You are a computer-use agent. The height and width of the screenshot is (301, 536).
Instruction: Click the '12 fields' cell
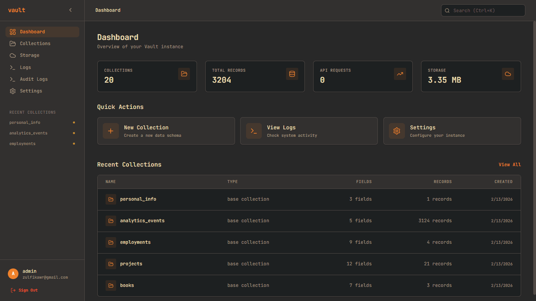pos(359,264)
